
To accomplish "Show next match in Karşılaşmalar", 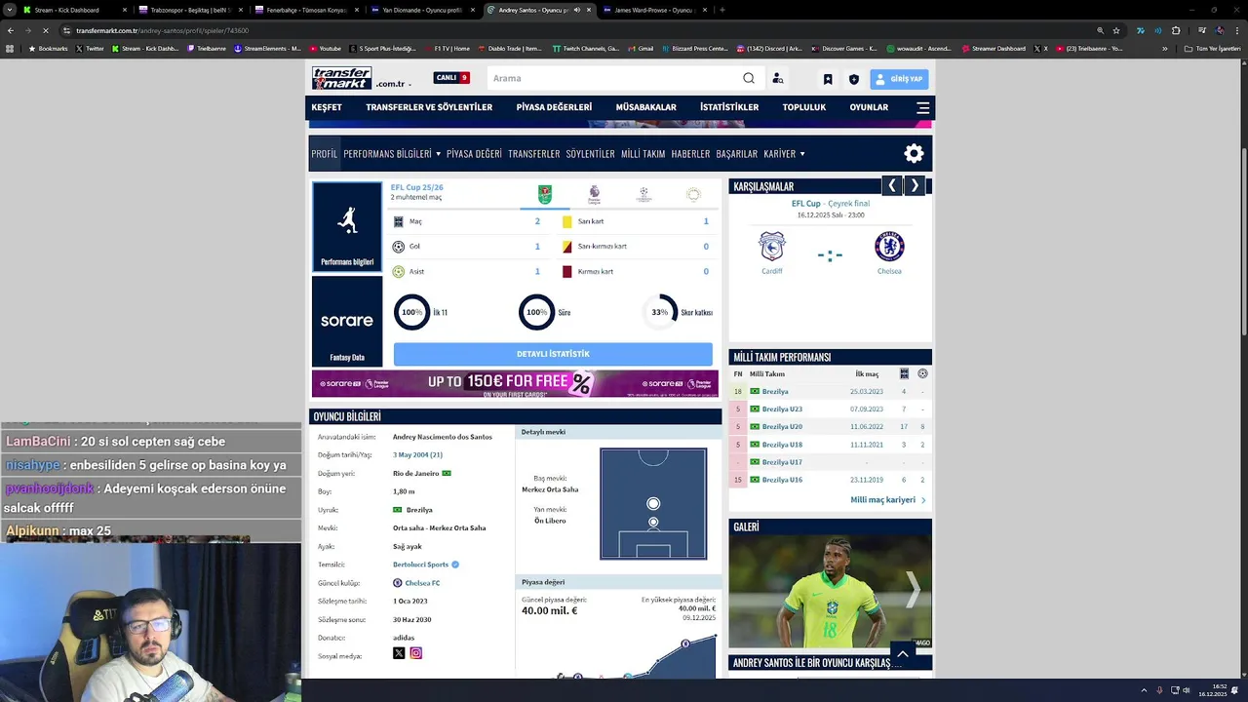I will pos(915,185).
